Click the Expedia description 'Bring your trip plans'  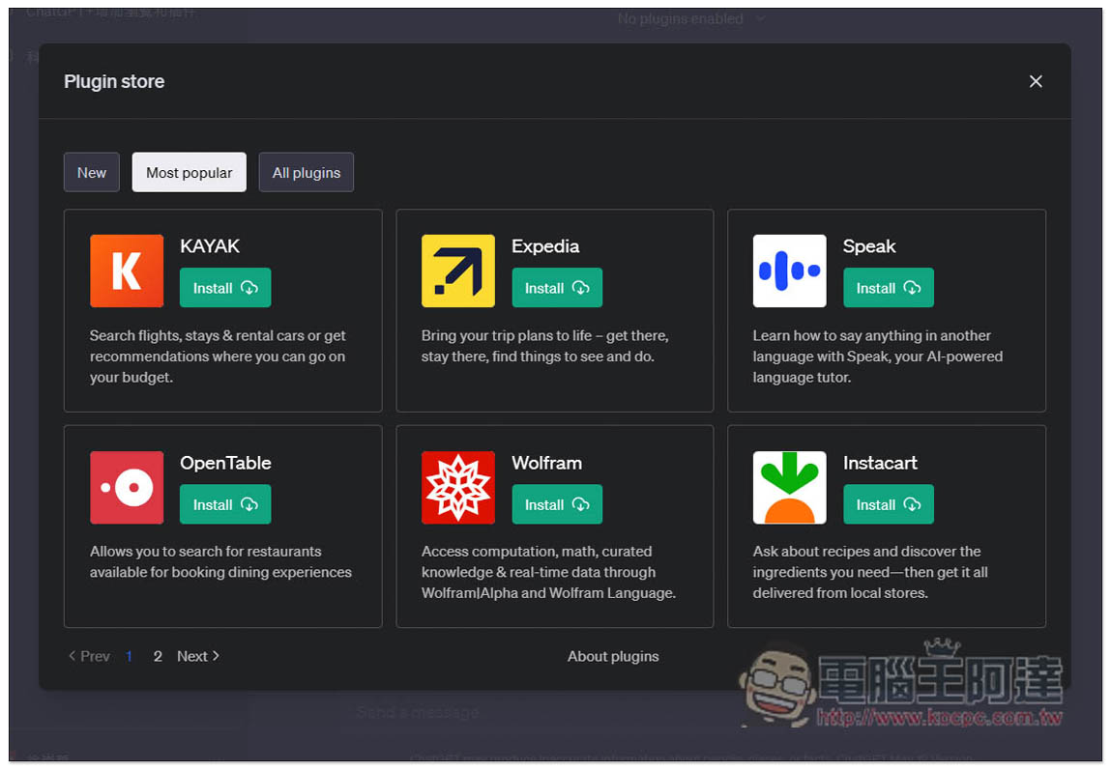pos(545,346)
